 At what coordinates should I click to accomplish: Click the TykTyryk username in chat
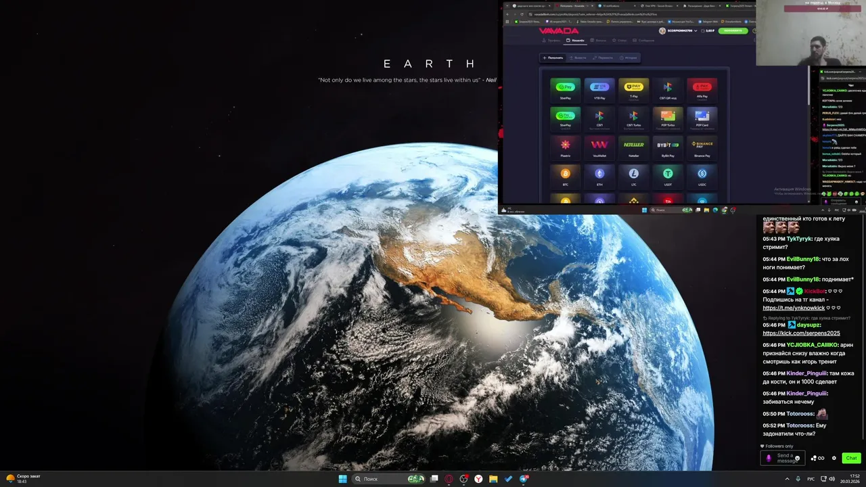(x=798, y=239)
